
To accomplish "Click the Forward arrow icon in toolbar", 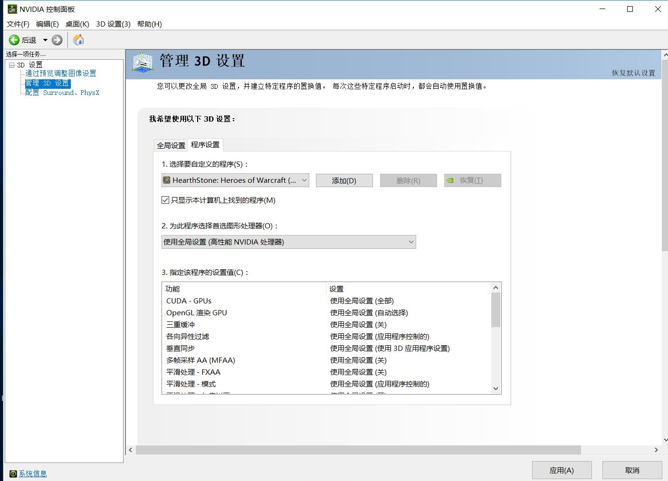I will coord(57,40).
